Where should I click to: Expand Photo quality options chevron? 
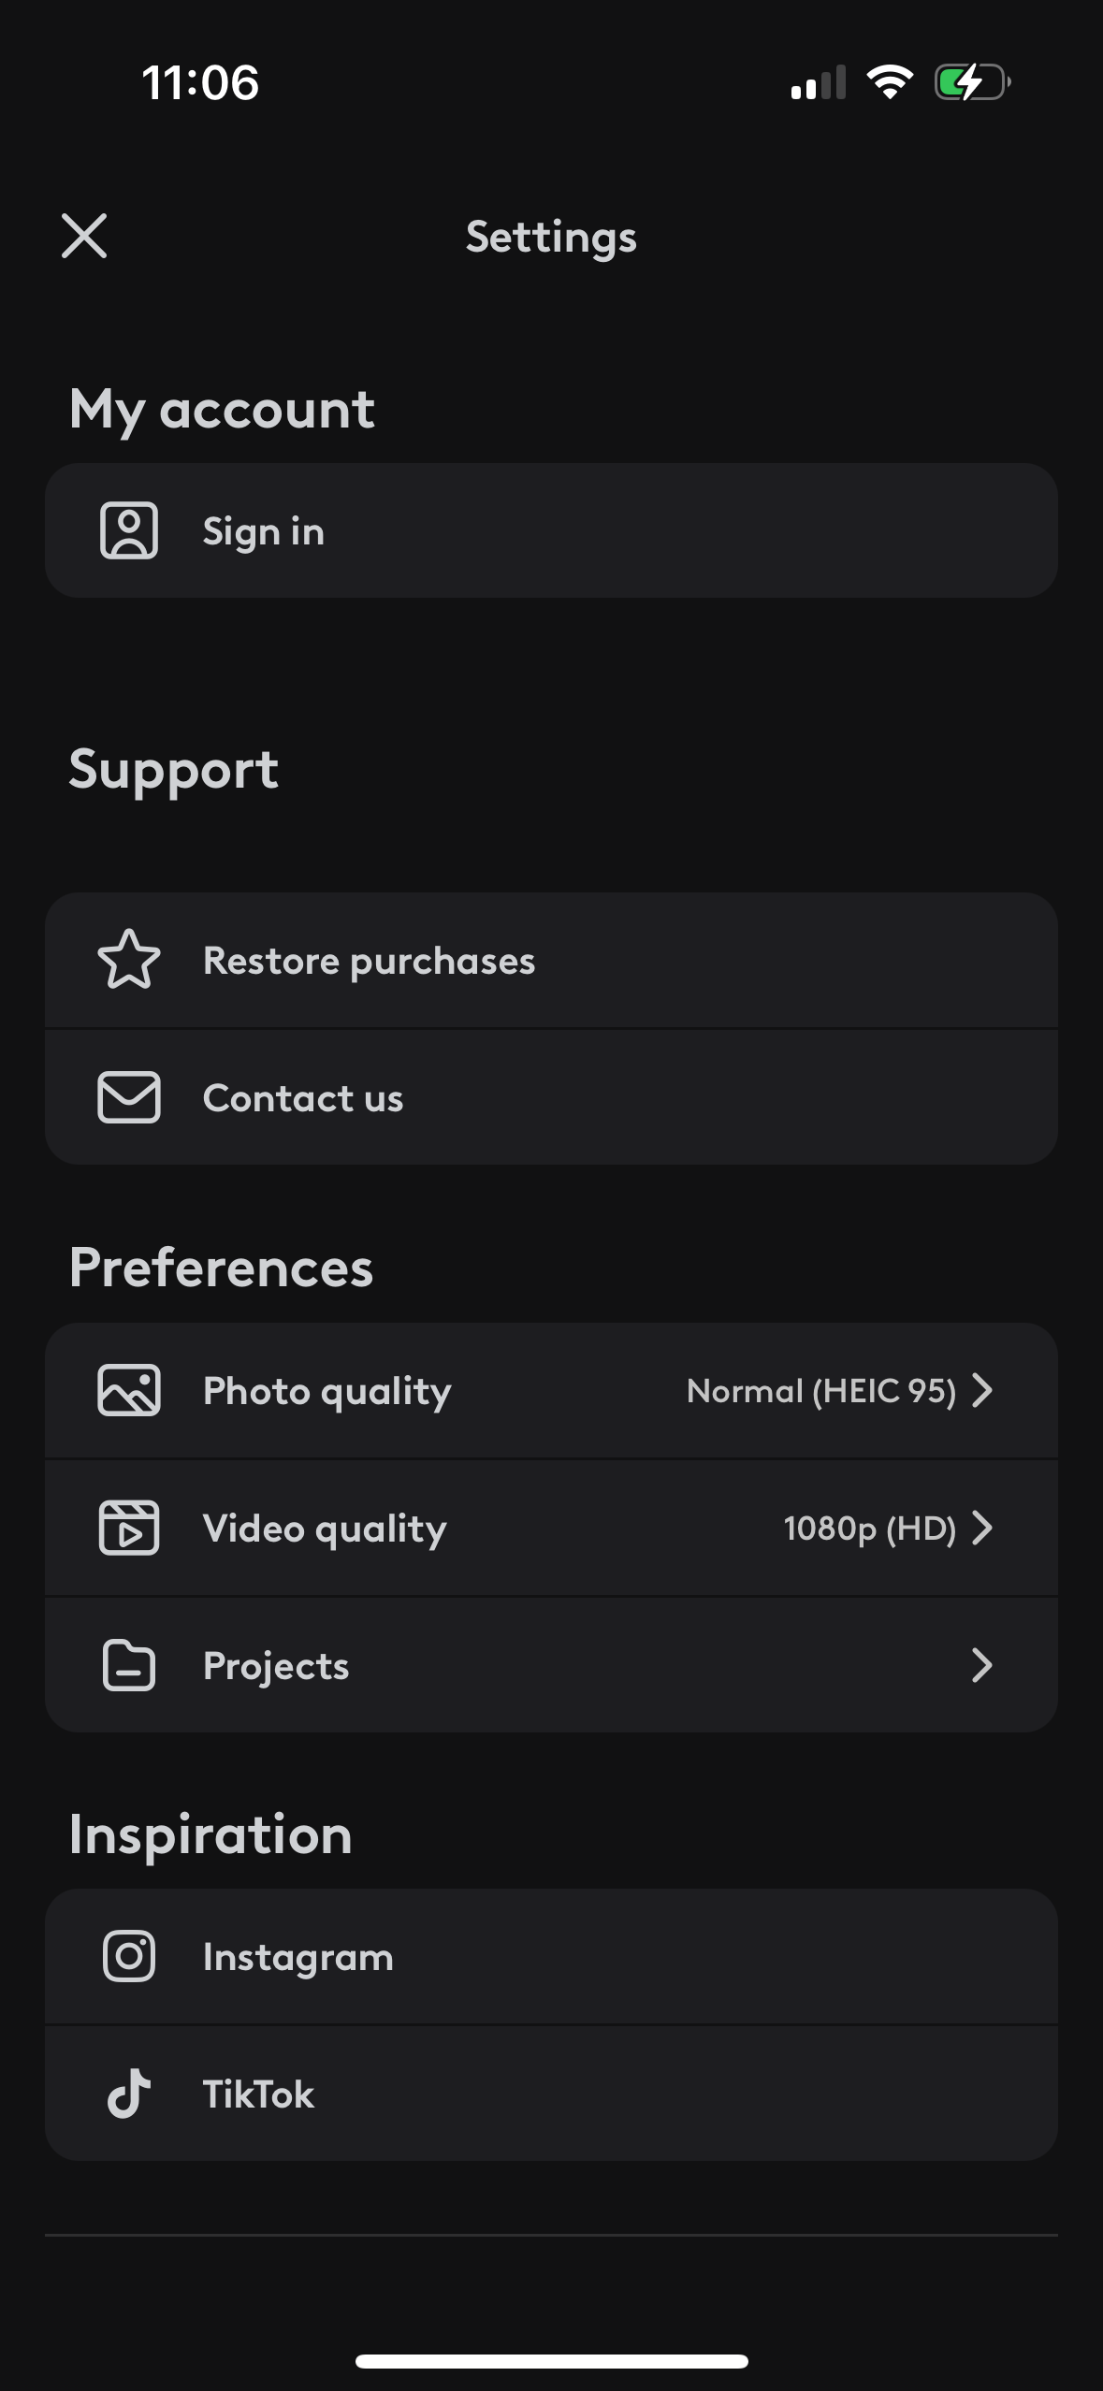coord(981,1390)
